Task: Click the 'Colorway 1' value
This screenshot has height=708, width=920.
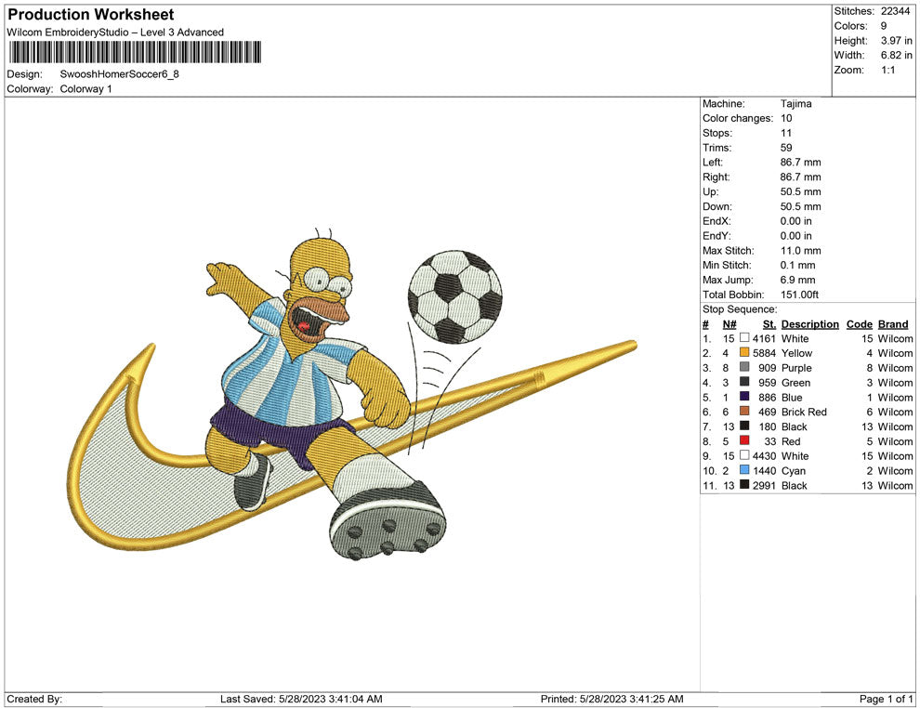Action: point(85,89)
